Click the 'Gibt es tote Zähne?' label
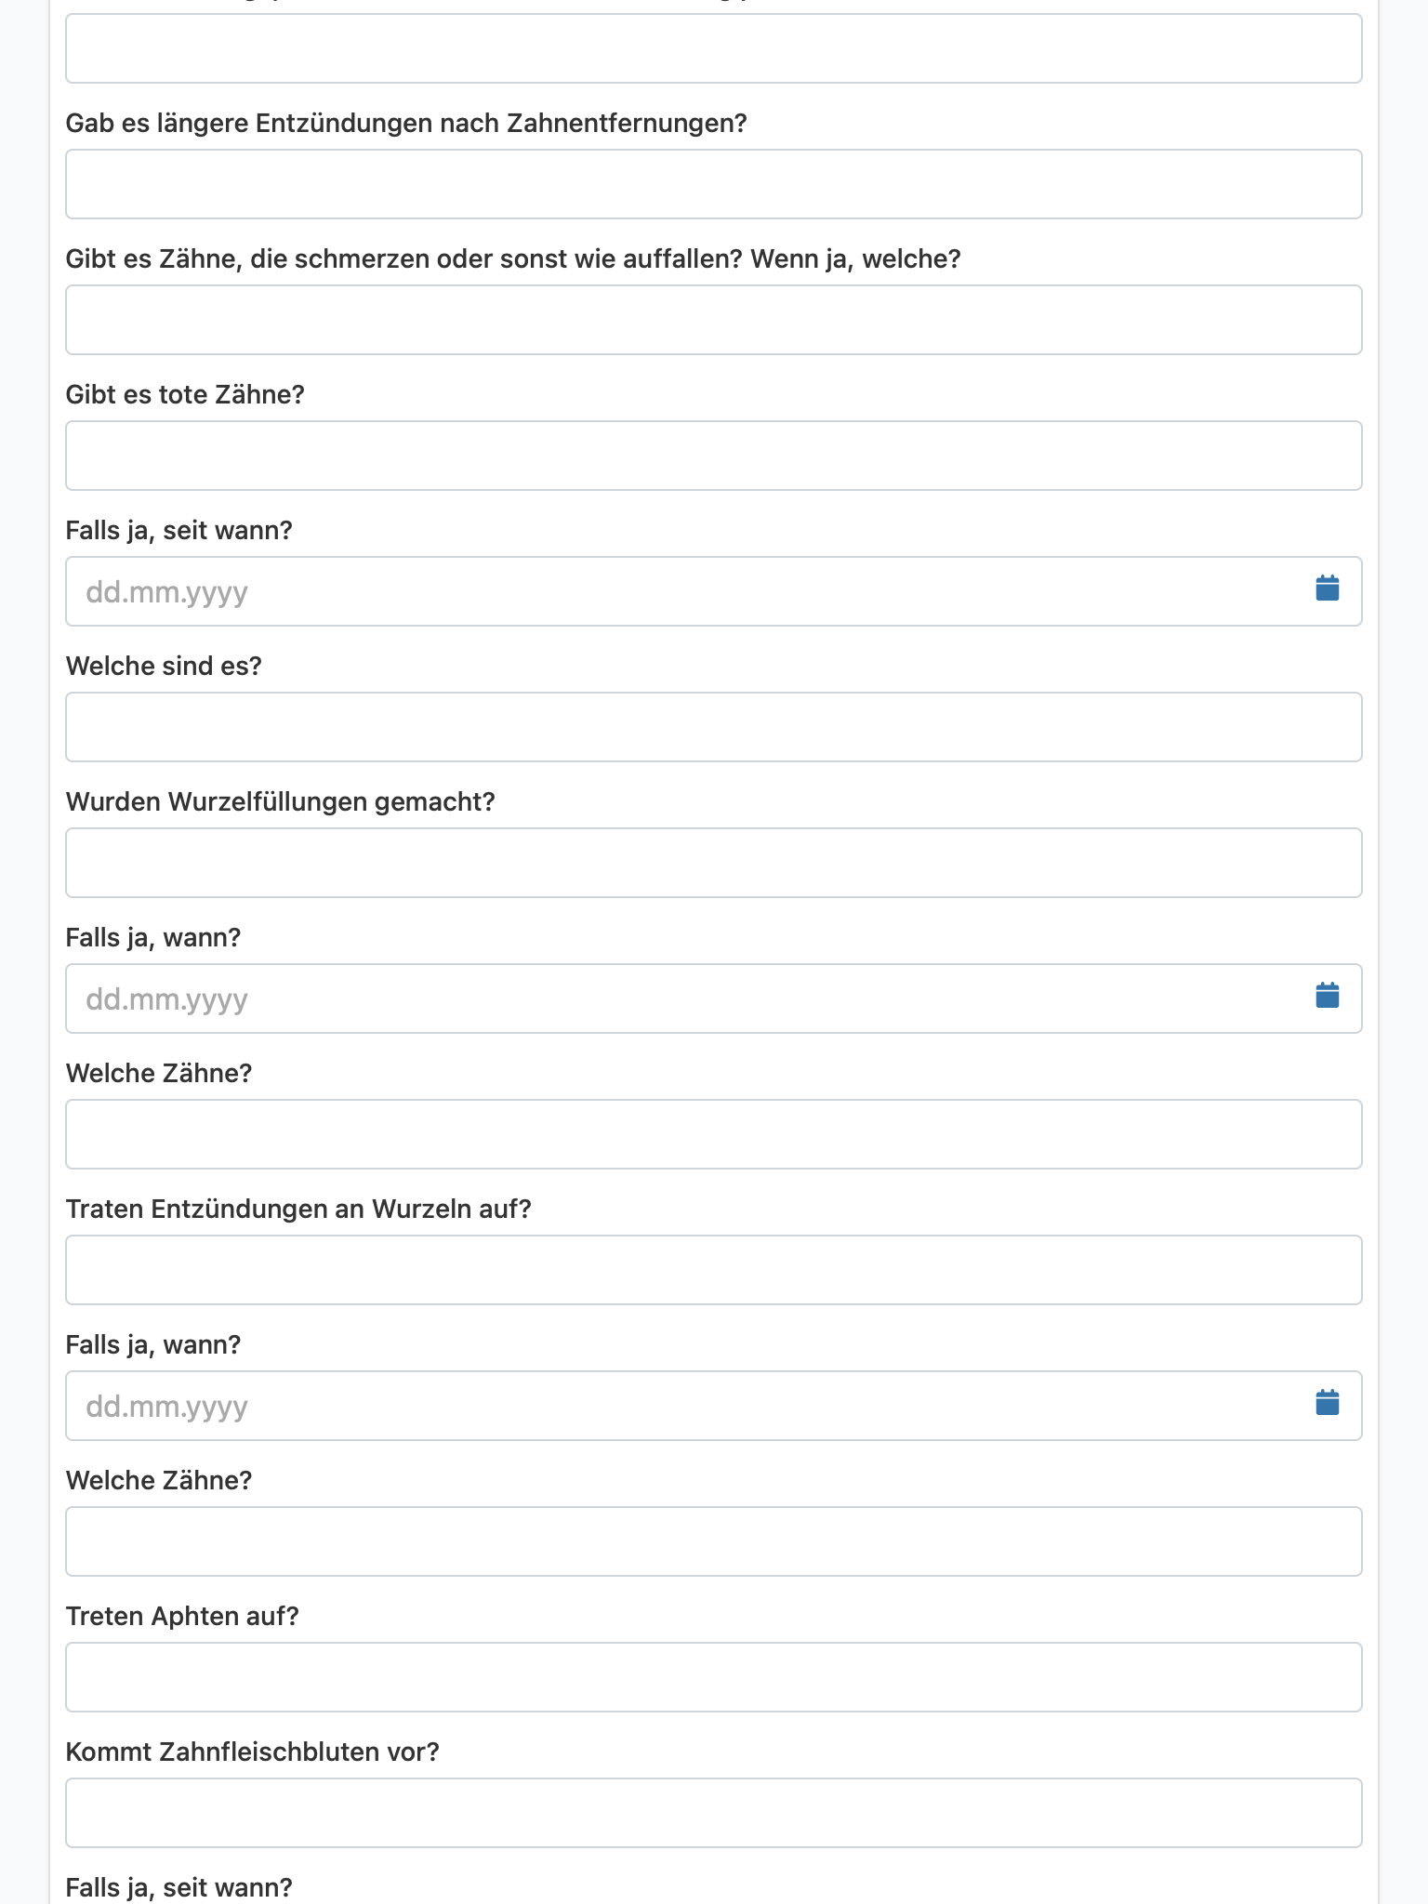The height and width of the screenshot is (1904, 1428). (x=185, y=395)
